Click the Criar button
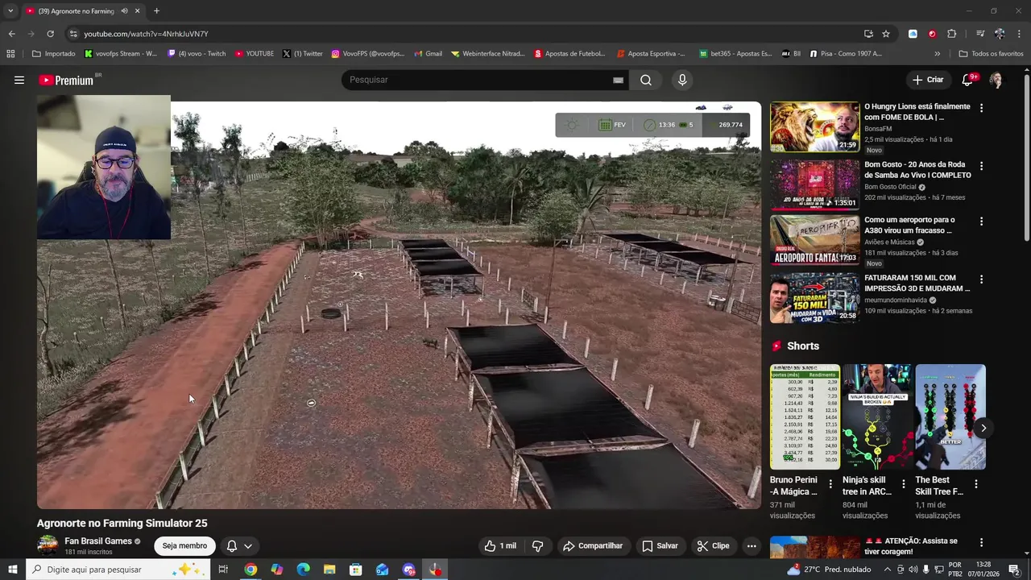The image size is (1031, 580). click(x=928, y=80)
